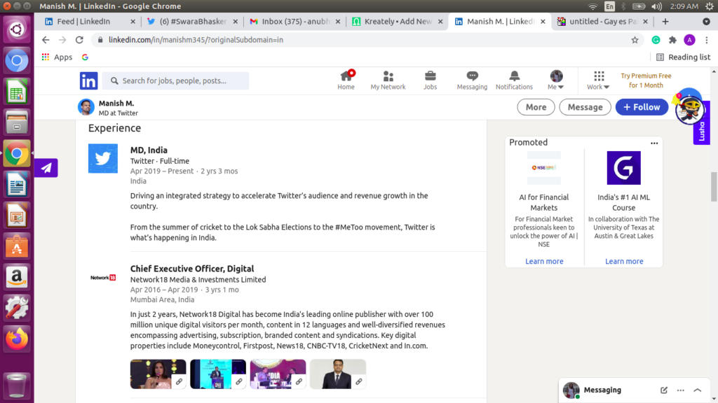Open Amazon from the dock
This screenshot has height=403, width=718.
(17, 277)
